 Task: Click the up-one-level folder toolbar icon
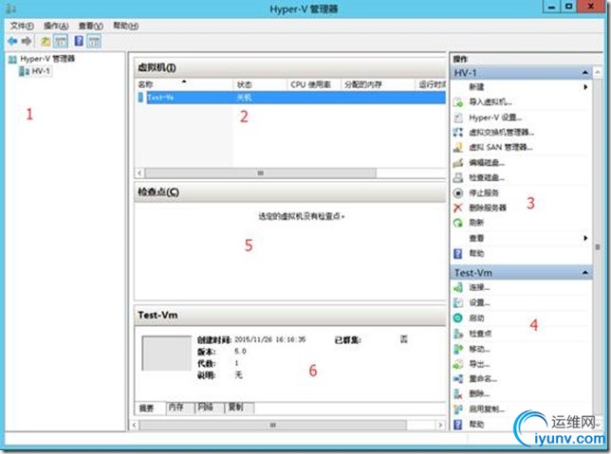click(46, 41)
